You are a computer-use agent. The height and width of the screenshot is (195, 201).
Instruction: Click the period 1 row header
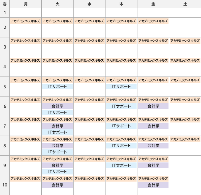pos(5,13)
